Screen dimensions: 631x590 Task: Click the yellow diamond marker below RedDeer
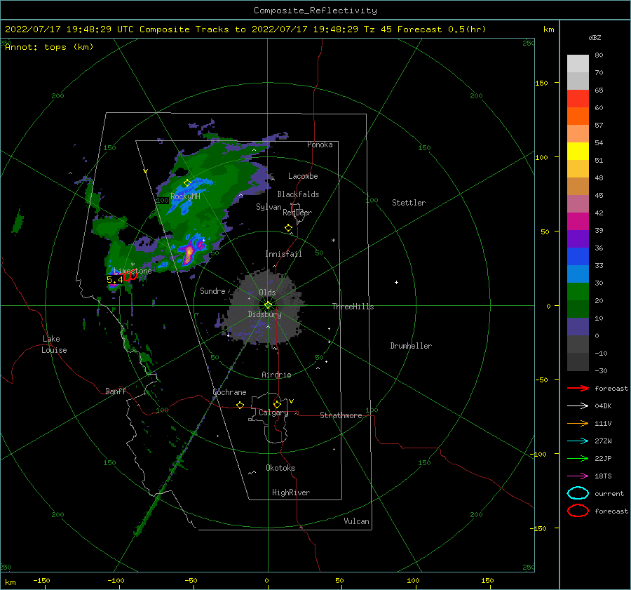point(288,228)
